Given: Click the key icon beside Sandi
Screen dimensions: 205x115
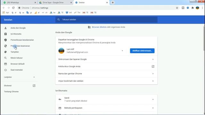Looking at the screenshot, I should pos(60,99).
